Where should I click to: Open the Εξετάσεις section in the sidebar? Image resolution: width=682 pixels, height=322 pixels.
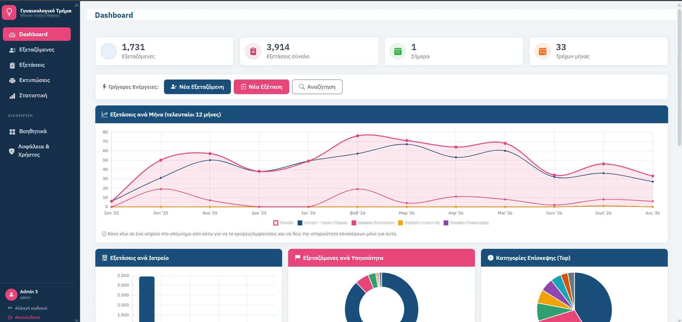[x=37, y=65]
